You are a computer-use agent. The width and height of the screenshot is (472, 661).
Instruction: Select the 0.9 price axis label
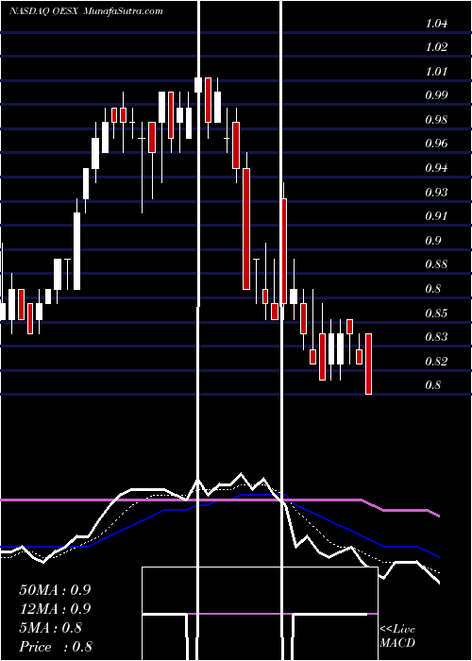[433, 241]
